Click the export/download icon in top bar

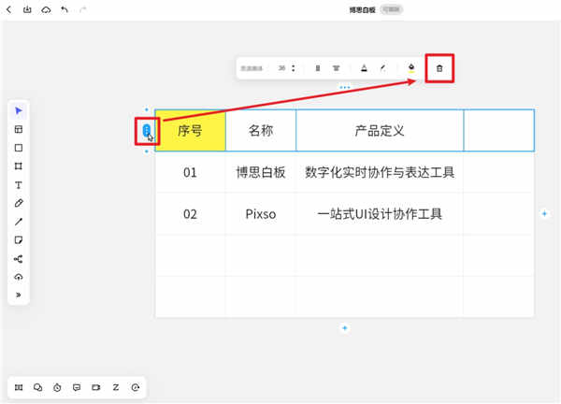point(27,9)
